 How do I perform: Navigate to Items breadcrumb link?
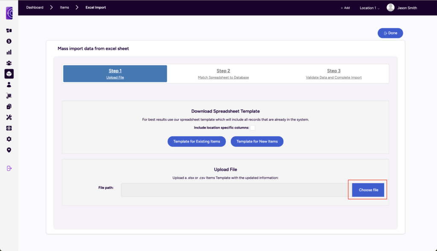[x=64, y=8]
